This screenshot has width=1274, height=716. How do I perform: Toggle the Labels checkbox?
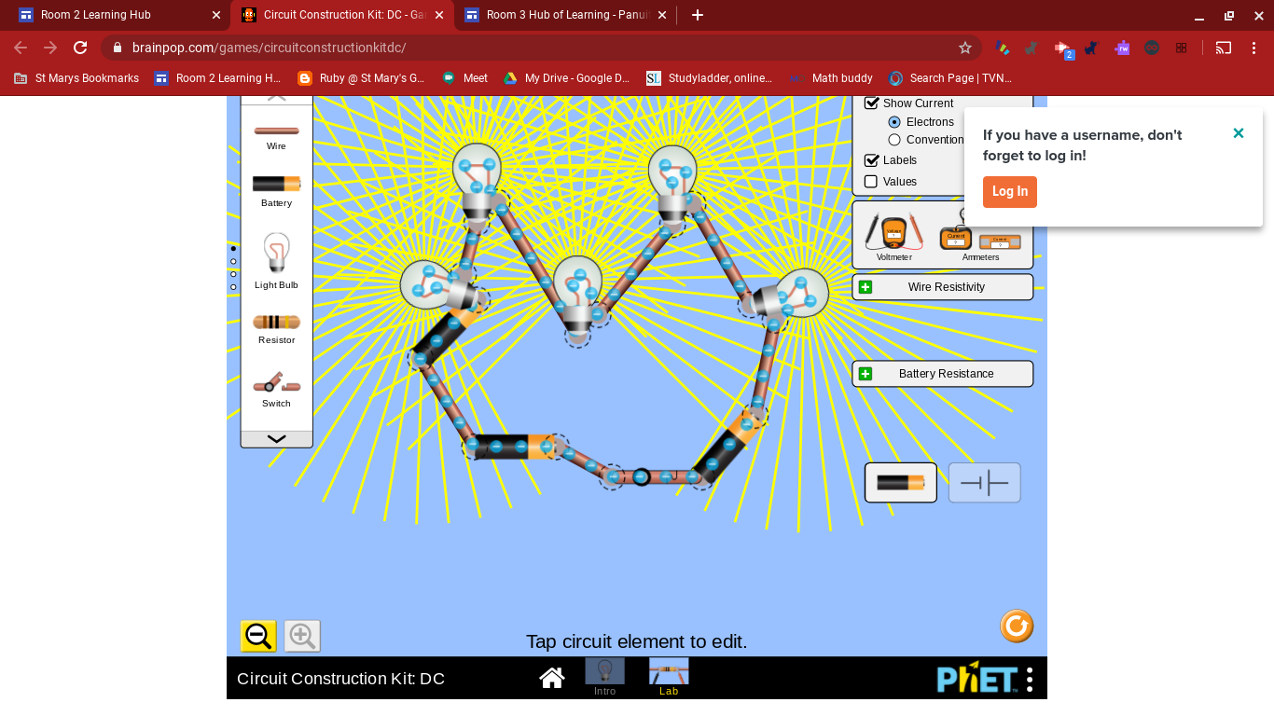coord(872,160)
